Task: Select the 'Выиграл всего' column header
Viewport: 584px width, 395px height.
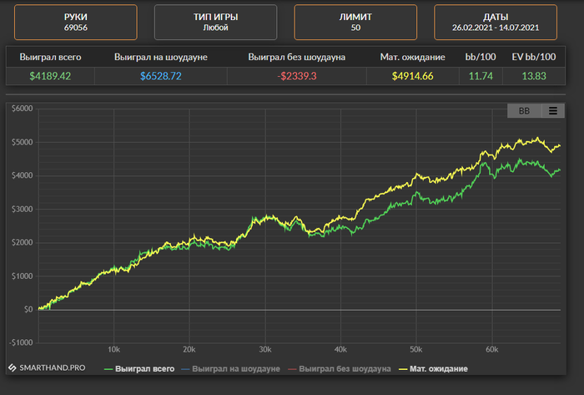Action: click(x=50, y=57)
